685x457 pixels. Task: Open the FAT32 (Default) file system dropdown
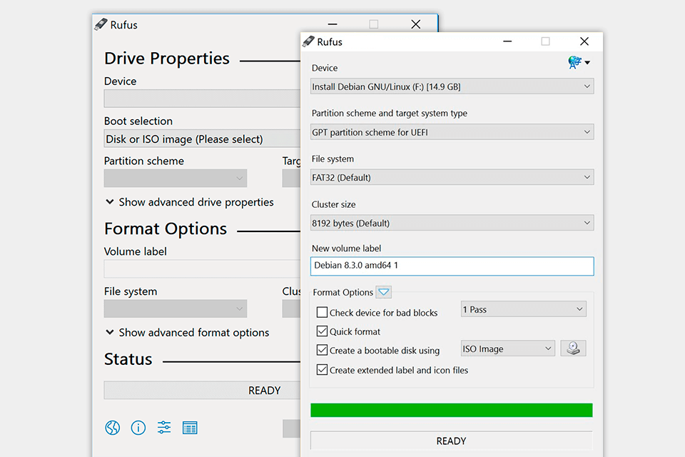[452, 178]
